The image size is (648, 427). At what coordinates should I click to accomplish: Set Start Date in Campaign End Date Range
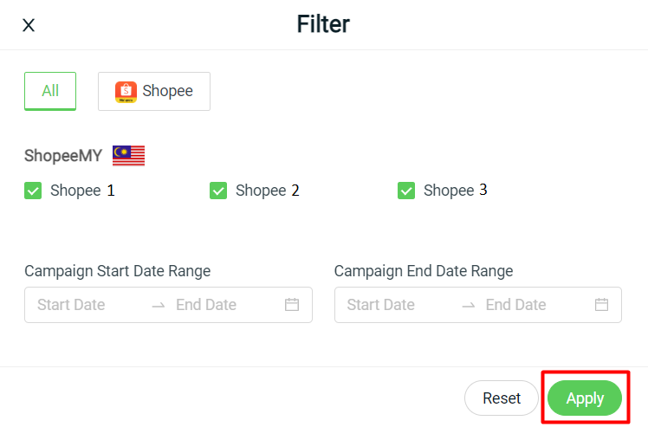pos(381,305)
